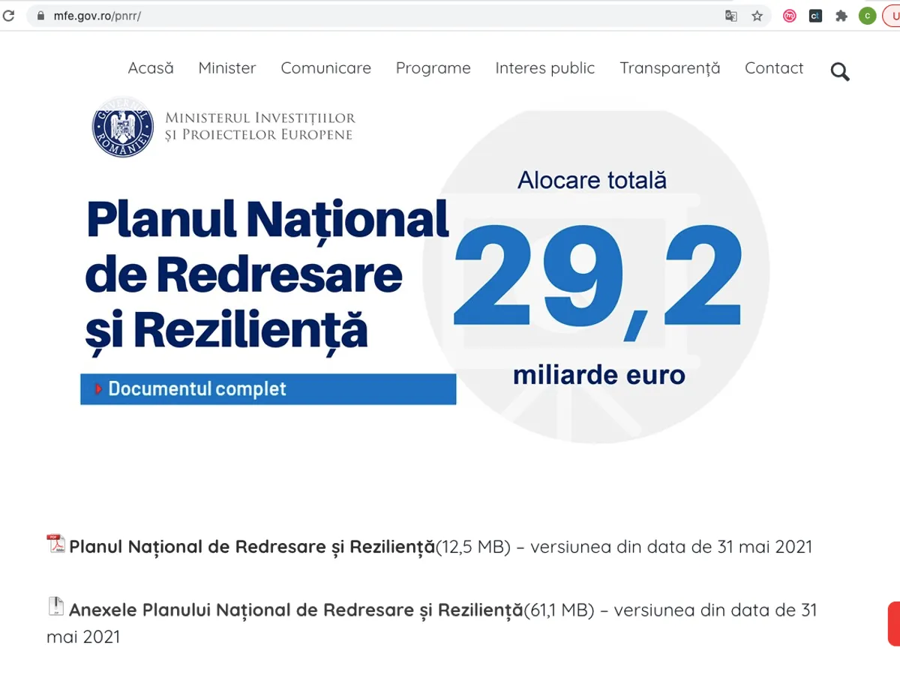
Task: Bookmark this page with the star icon
Action: pos(757,16)
